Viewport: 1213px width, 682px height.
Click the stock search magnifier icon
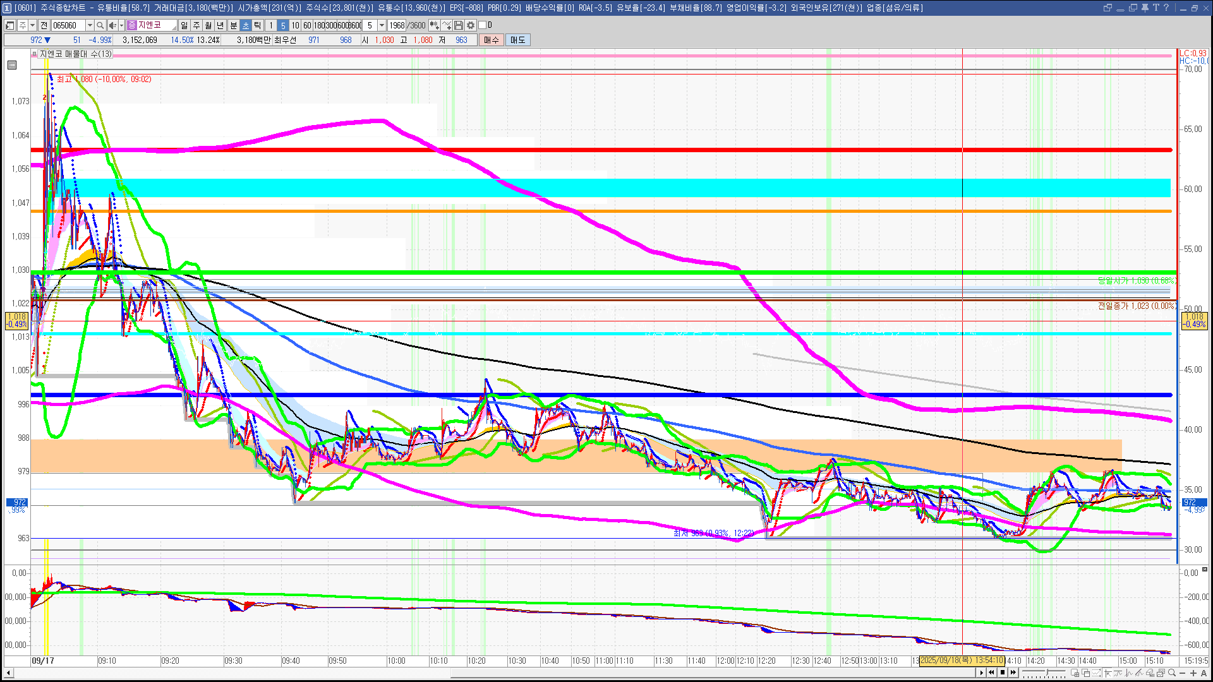(x=100, y=25)
